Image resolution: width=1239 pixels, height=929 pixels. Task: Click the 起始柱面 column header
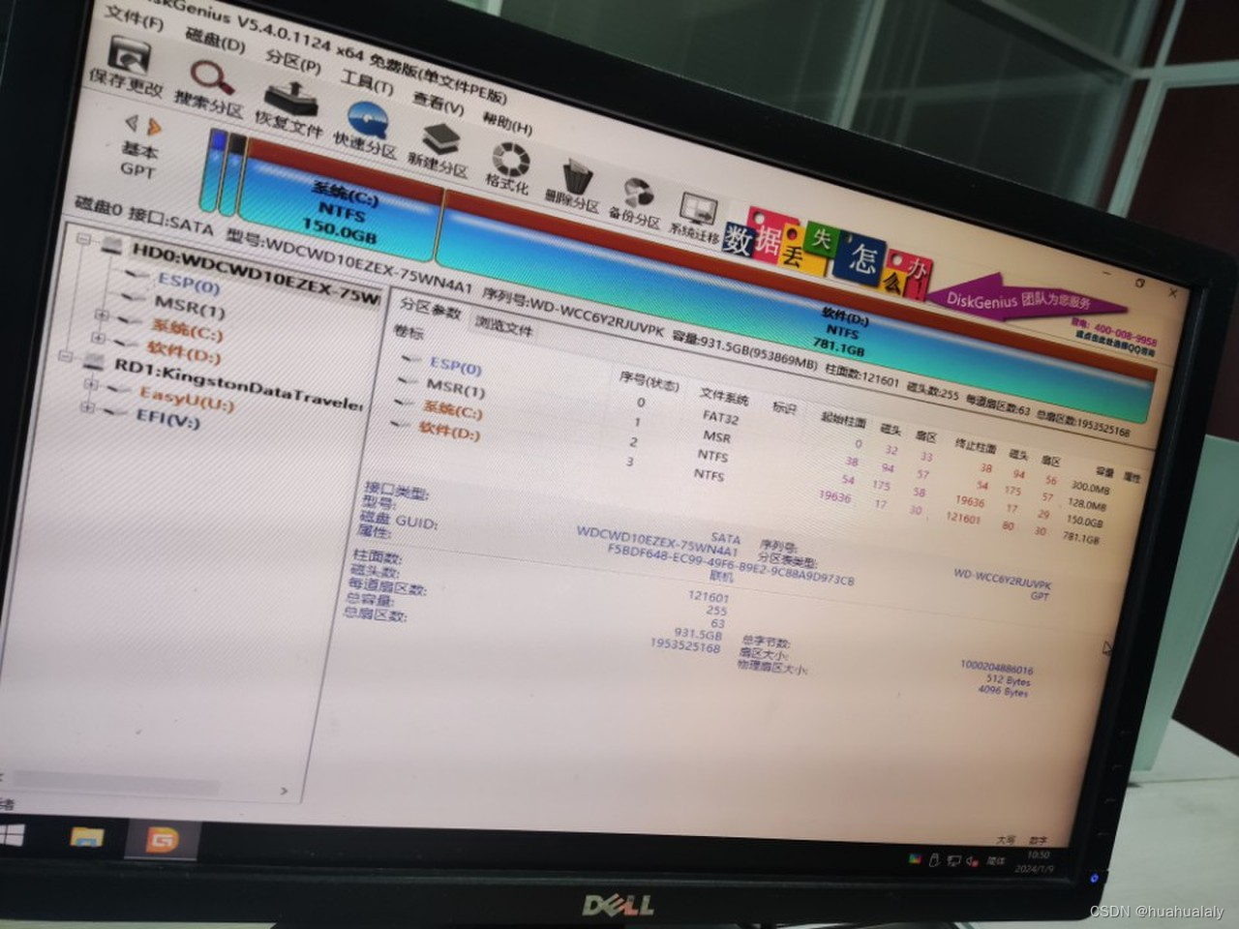point(842,420)
